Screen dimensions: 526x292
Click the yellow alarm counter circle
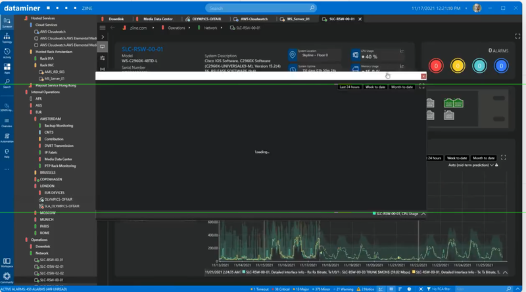coord(458,66)
